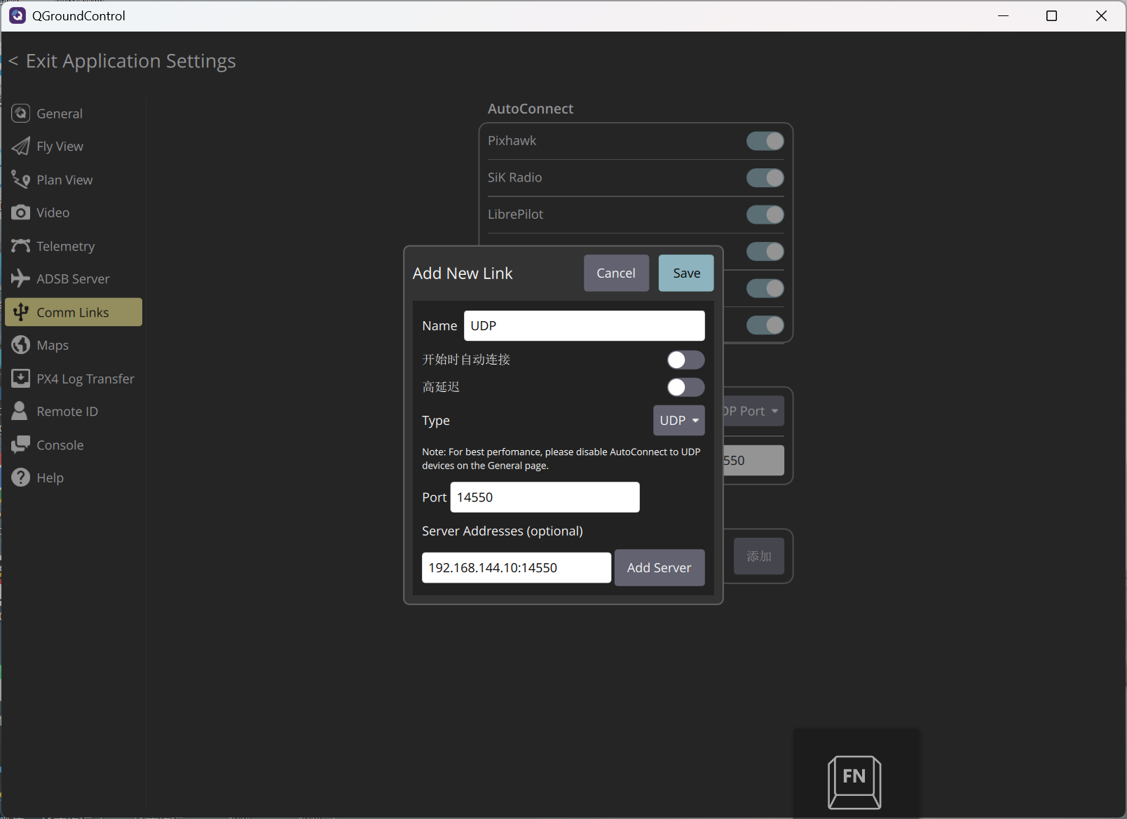
Task: Click the ADSB Server airplane icon
Action: coord(21,278)
